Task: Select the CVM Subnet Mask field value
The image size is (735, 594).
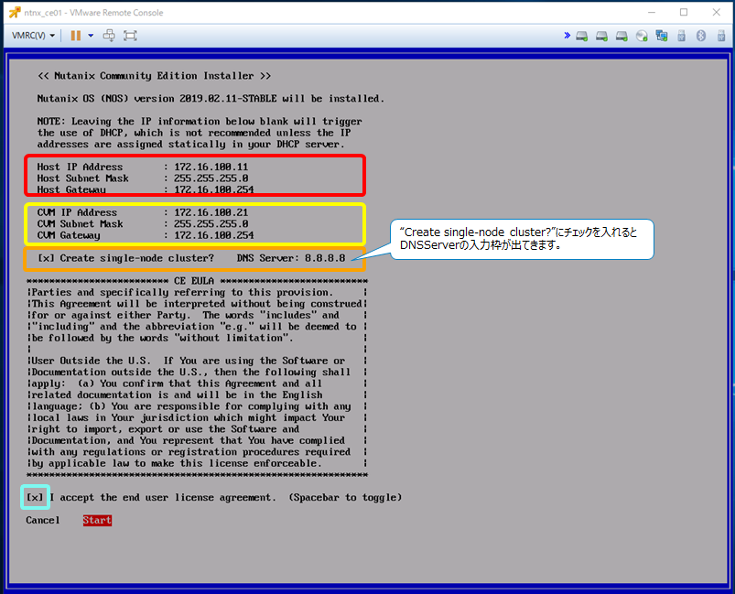Action: point(211,224)
